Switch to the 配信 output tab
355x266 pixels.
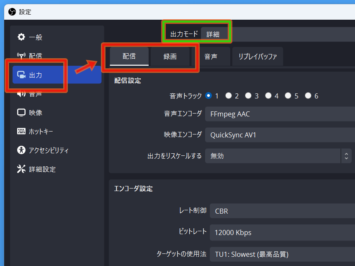(129, 57)
